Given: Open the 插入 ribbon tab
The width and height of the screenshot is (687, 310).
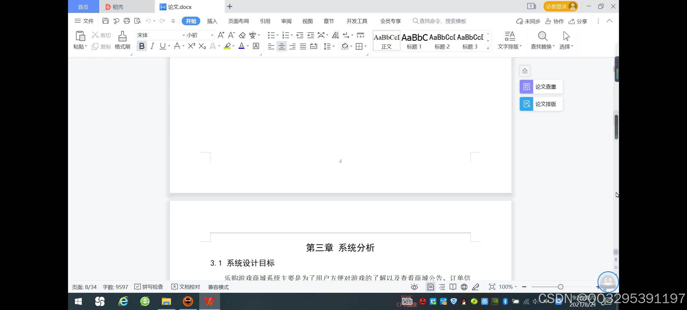Looking at the screenshot, I should pos(212,21).
